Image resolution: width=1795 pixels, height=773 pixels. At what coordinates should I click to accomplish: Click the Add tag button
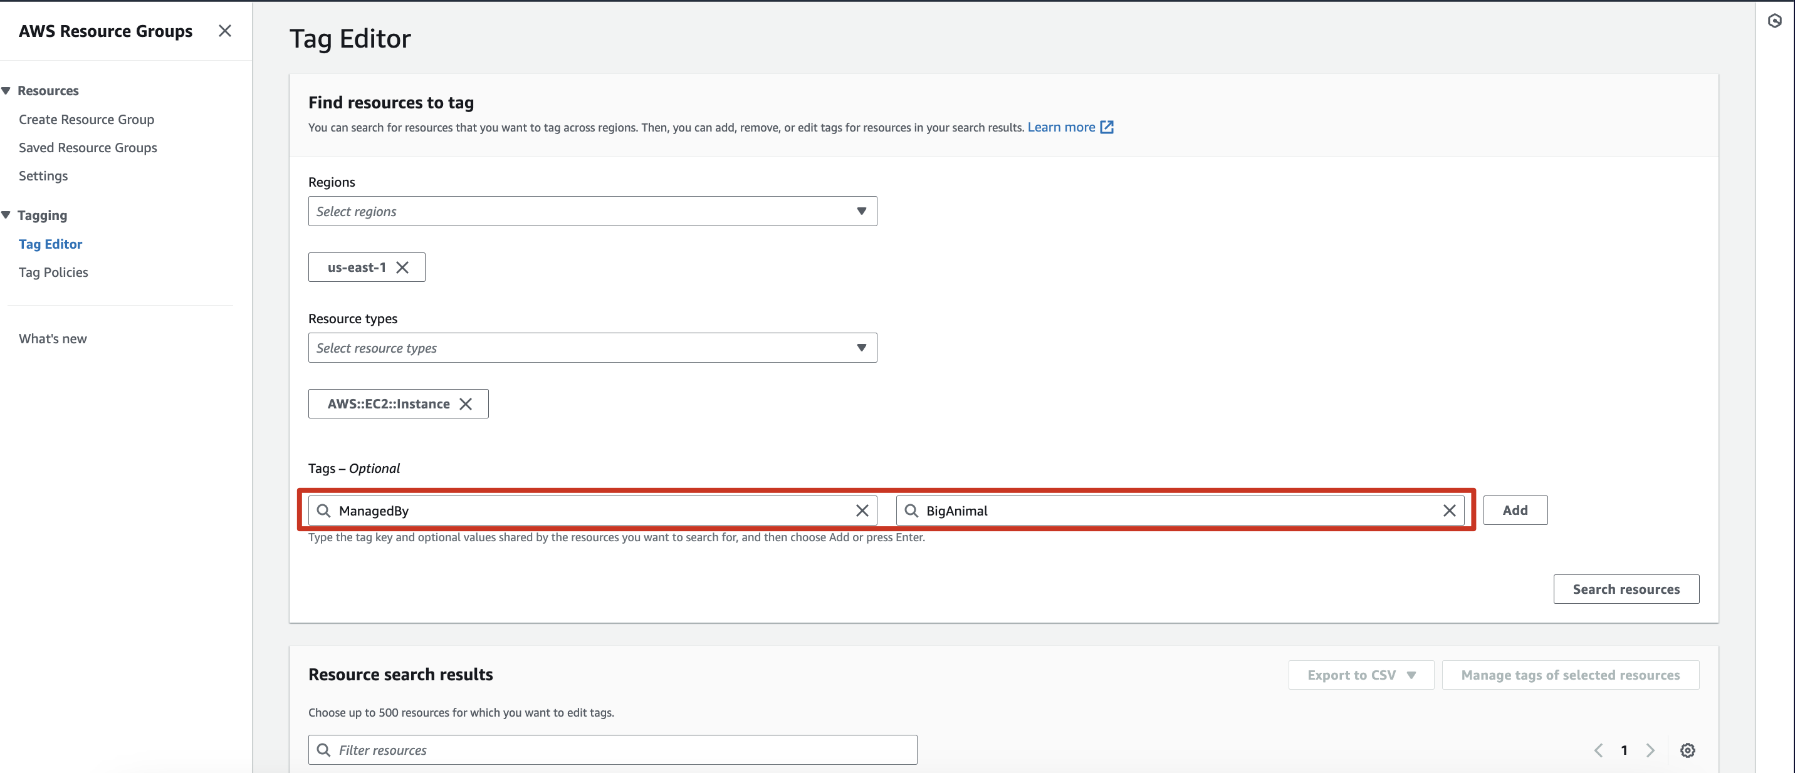[1515, 511]
